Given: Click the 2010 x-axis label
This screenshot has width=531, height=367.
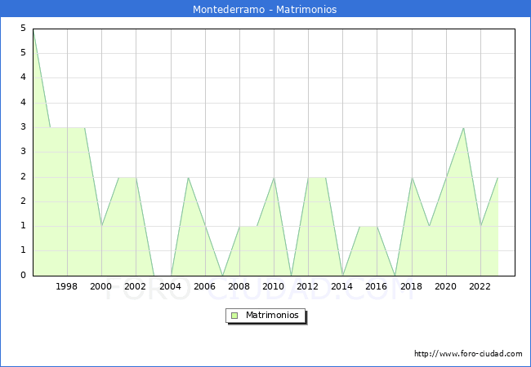Looking at the screenshot, I should 273,286.
